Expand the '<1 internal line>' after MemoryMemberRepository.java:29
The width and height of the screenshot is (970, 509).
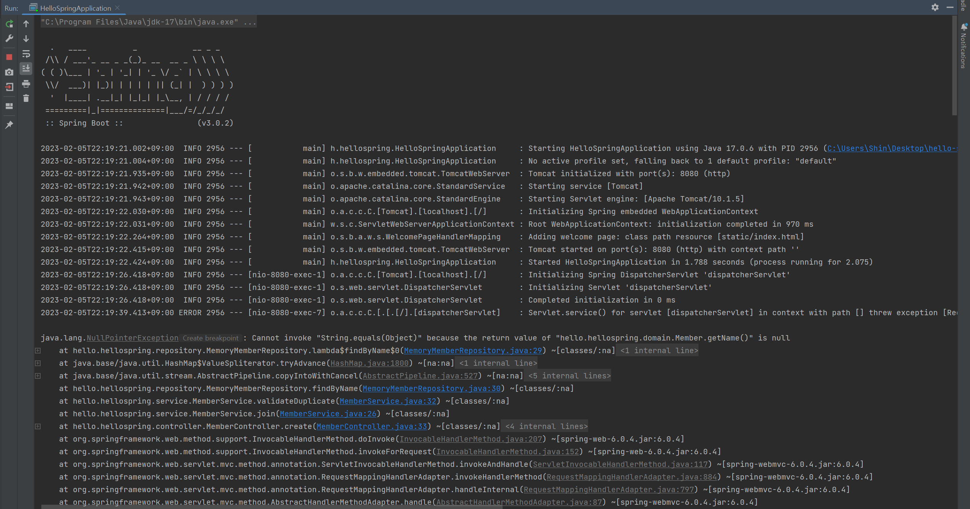(x=657, y=350)
